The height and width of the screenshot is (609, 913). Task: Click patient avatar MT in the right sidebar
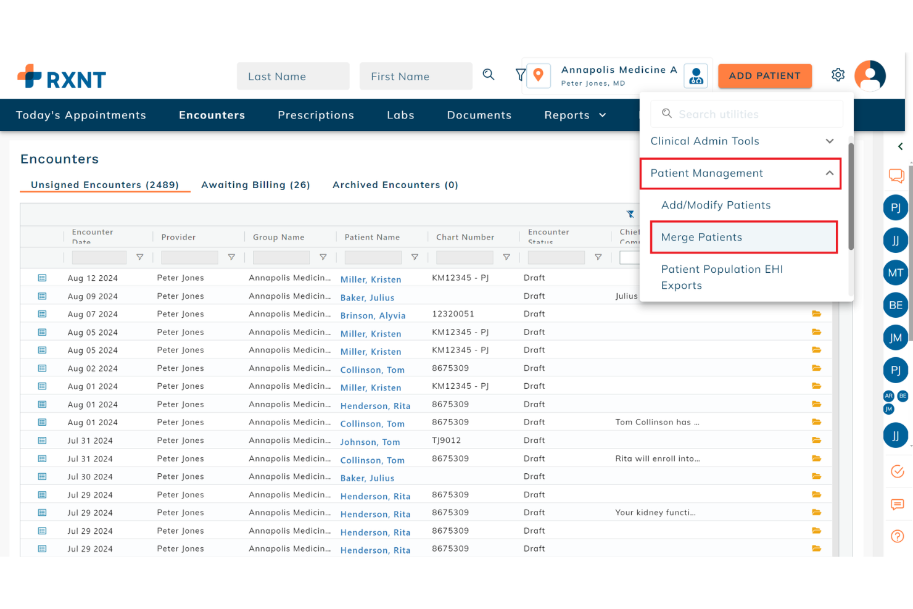coord(895,272)
